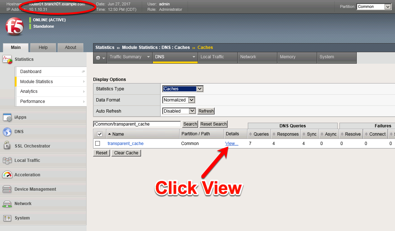Open the Statistics section icon
The height and width of the screenshot is (231, 395).
coord(7,59)
